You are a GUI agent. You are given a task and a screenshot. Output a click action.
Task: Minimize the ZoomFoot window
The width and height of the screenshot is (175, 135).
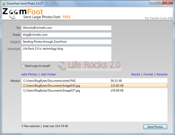coord(153,3)
